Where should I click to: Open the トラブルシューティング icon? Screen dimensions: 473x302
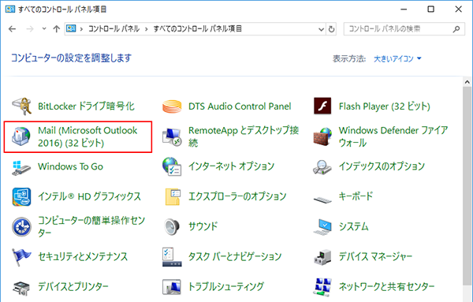[172, 287]
